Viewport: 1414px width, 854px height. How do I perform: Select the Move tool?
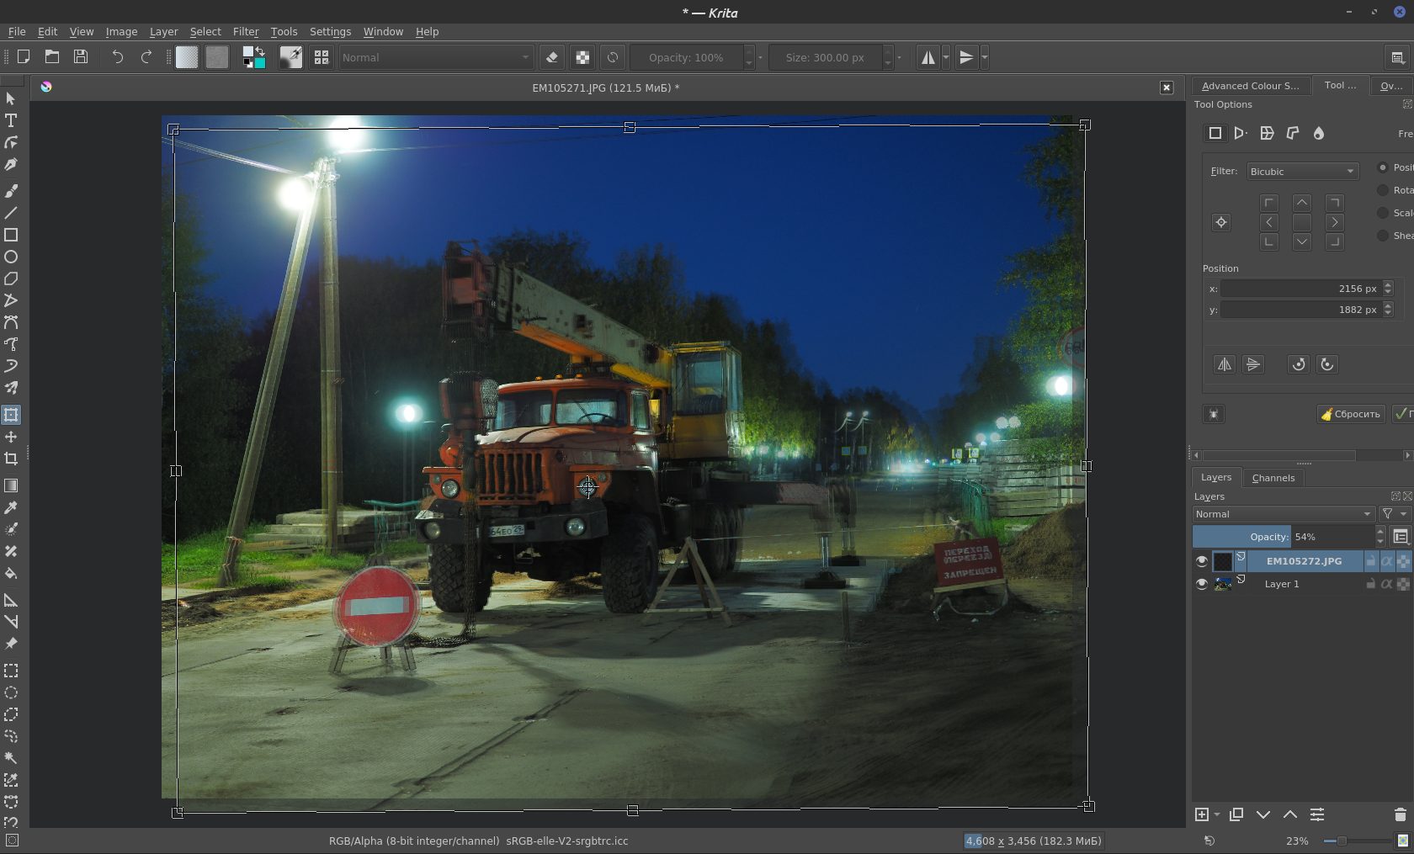[11, 437]
